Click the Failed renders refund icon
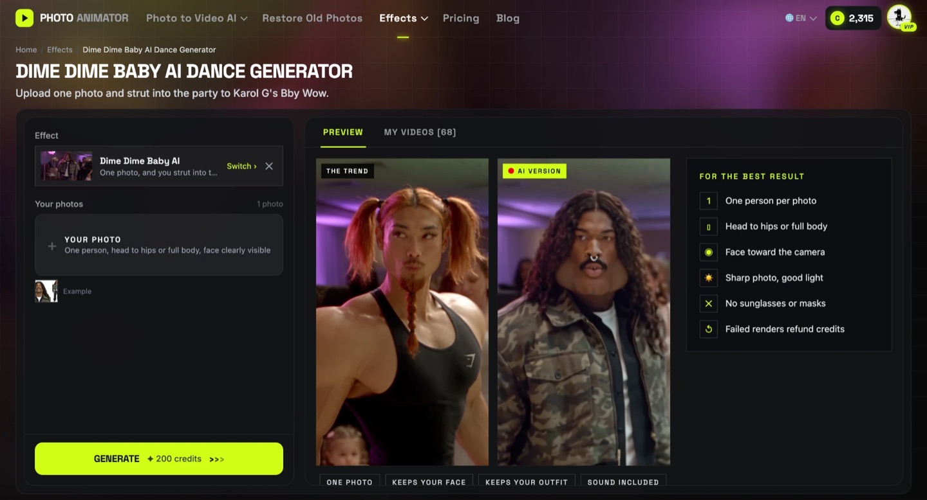Image resolution: width=927 pixels, height=500 pixels. coord(708,329)
